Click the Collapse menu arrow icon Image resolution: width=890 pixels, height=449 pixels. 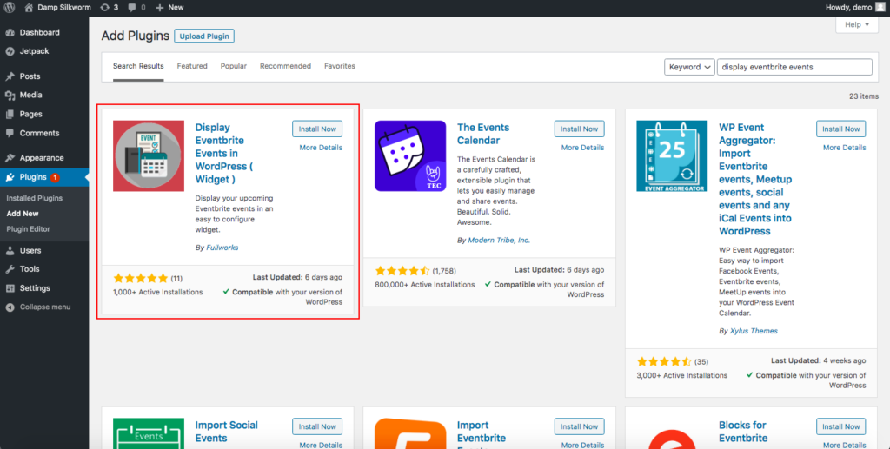[10, 307]
